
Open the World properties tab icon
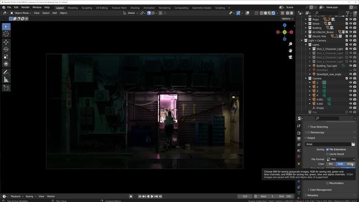click(x=299, y=157)
